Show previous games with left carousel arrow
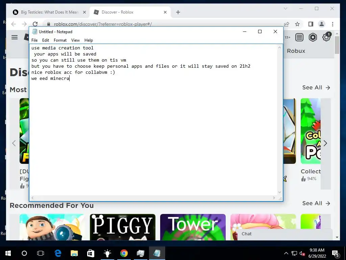 click(14, 143)
